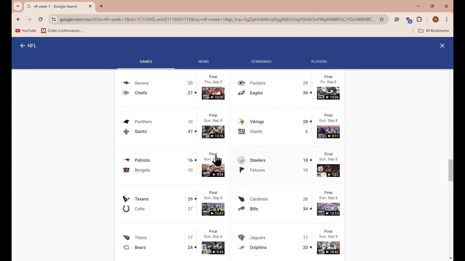This screenshot has width=465, height=261.
Task: Play Patriots vs Bengals highlights video
Action: (213, 170)
